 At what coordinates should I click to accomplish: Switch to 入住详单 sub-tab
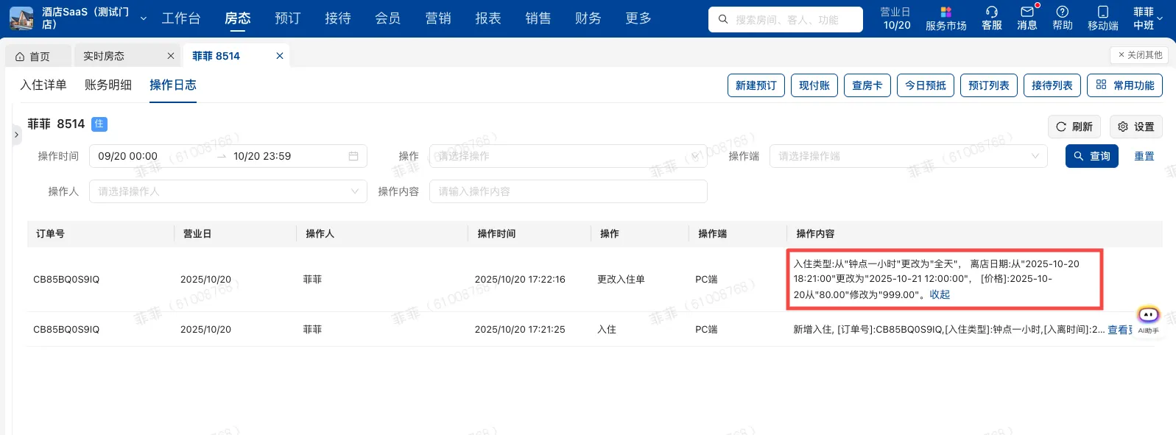(43, 85)
